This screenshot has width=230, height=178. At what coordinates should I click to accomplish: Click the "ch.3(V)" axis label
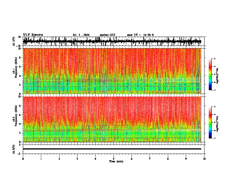pos(14,149)
